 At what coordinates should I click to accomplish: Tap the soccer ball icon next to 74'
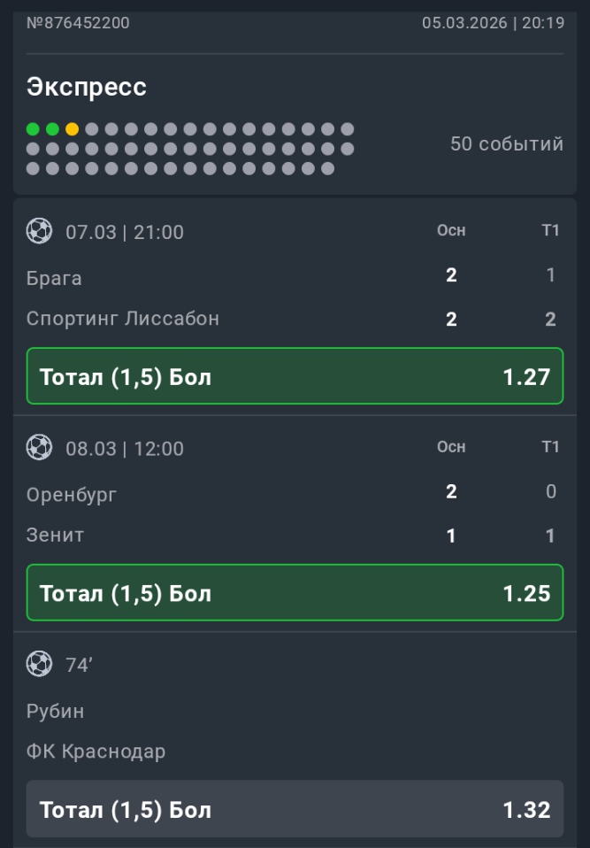(x=39, y=664)
